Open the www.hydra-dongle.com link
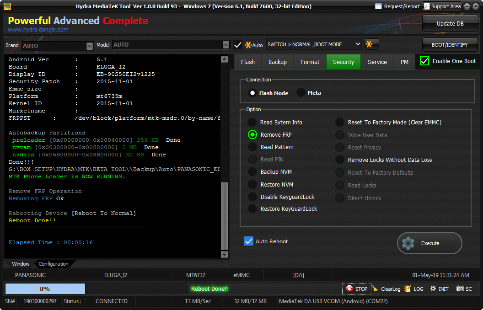The height and width of the screenshot is (310, 483). (x=38, y=30)
